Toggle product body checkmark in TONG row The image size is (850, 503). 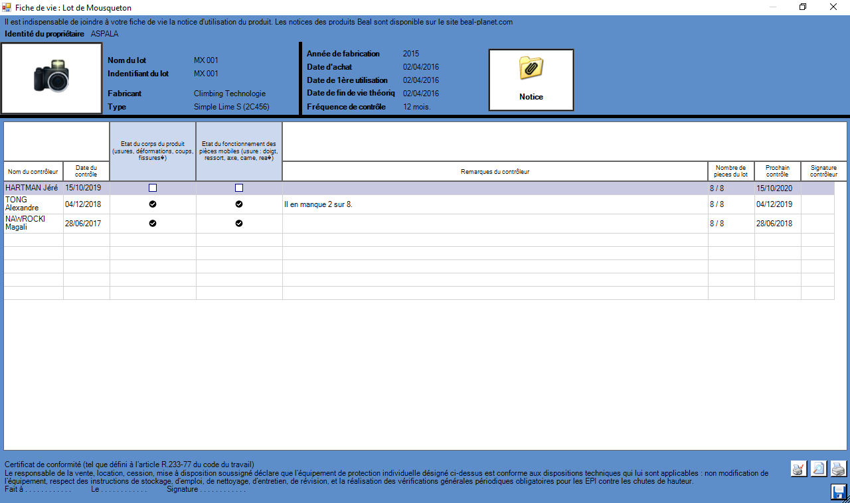[153, 204]
